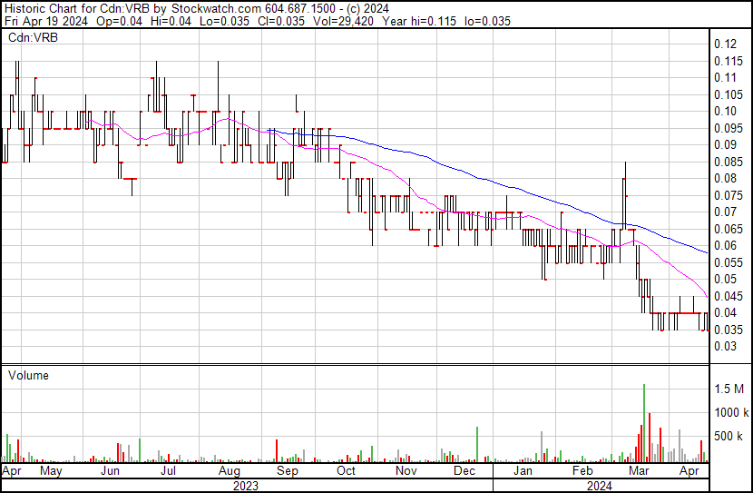Screen dimensions: 753x493
Task: Click the tall green volume bar in December
Action: [477, 445]
